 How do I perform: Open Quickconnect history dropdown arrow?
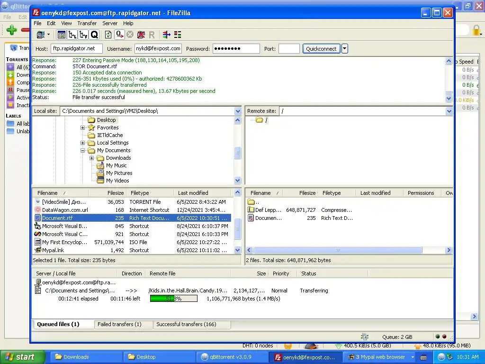(345, 49)
